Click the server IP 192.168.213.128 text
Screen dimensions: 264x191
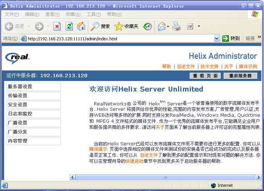pyautogui.click(x=64, y=76)
